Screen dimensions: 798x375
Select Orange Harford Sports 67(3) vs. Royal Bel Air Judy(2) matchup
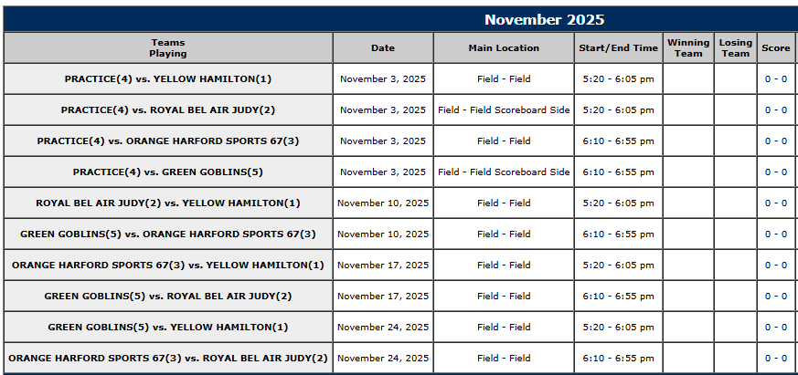168,359
